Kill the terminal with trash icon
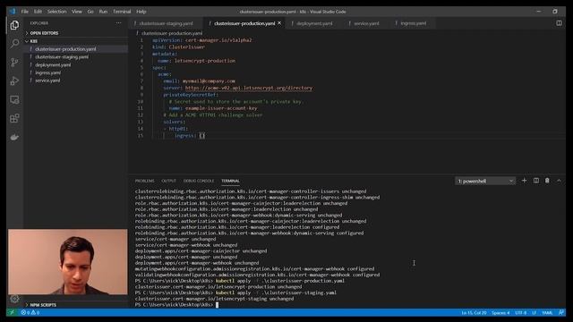 [547, 181]
